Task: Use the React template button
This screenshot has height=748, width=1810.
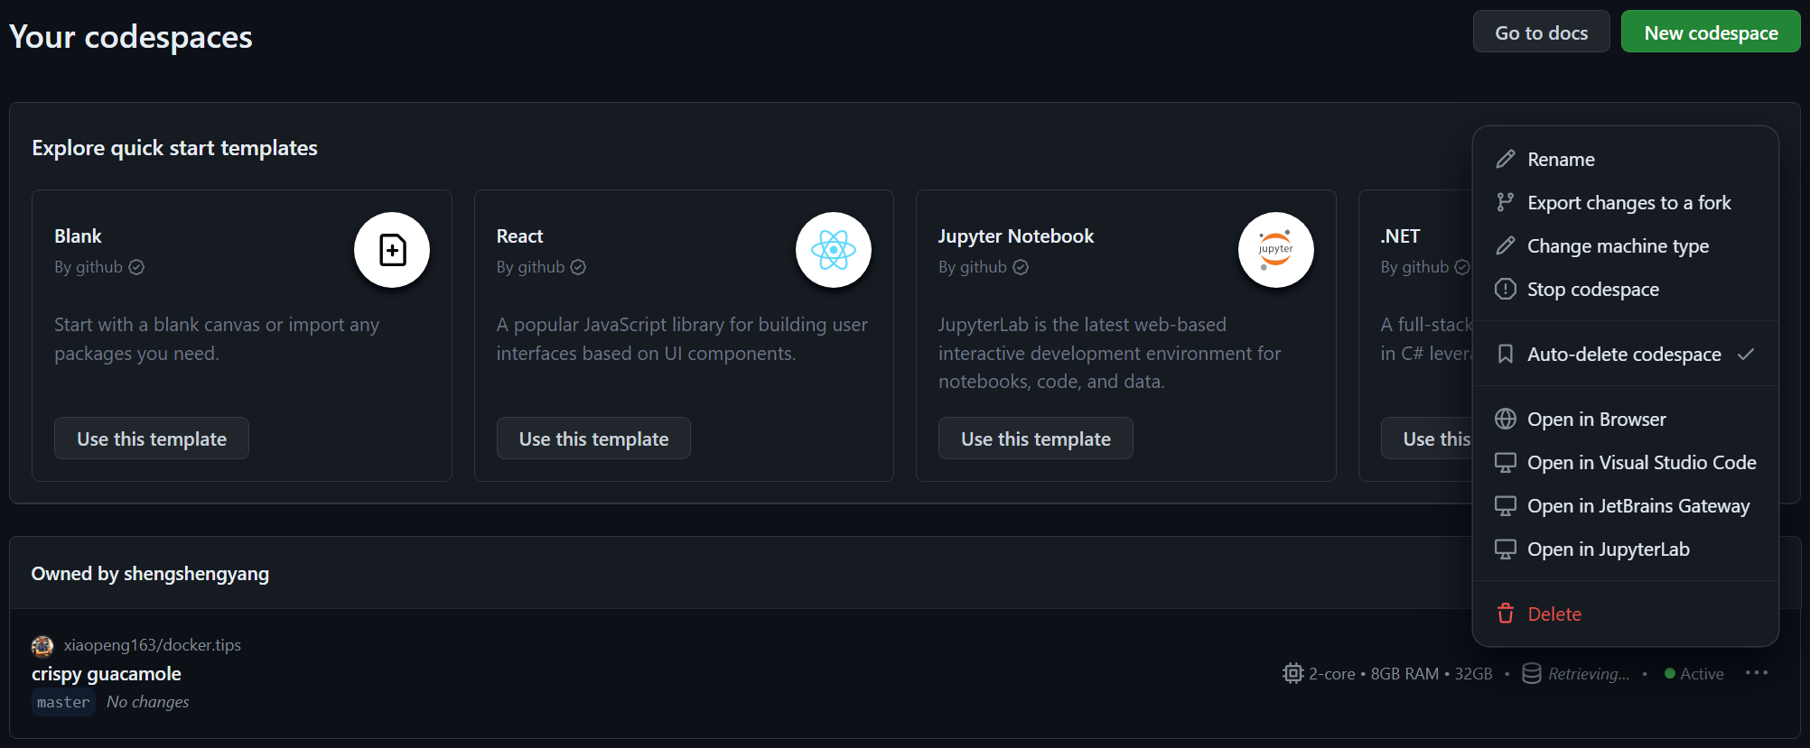Action: point(593,439)
